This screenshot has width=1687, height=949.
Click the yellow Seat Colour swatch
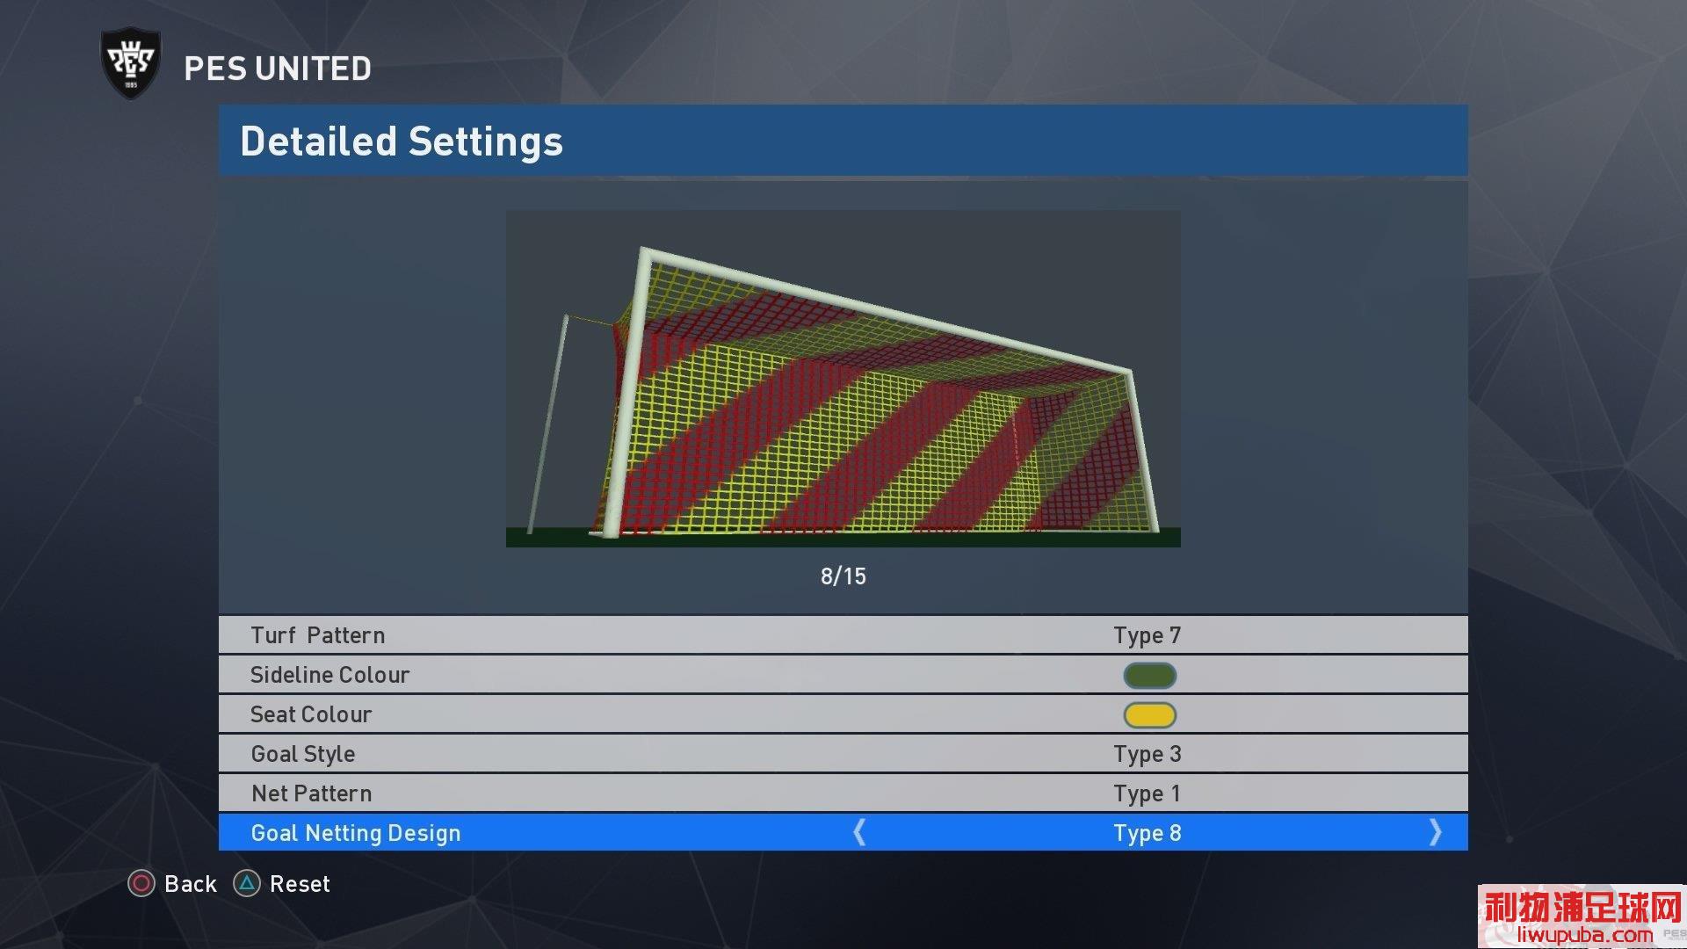[1150, 712]
